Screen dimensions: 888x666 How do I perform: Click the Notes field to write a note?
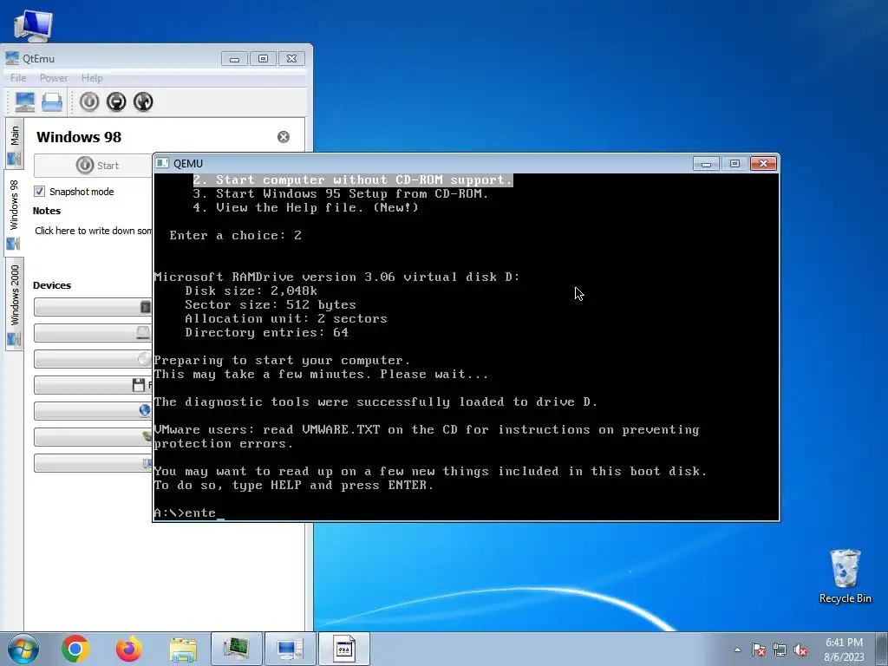tap(93, 231)
